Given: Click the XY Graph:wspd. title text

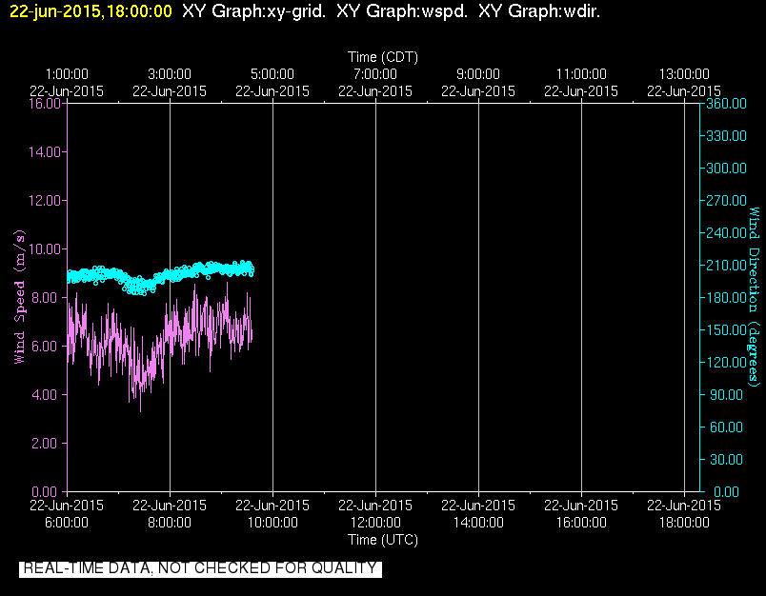Looking at the screenshot, I should click(x=401, y=10).
